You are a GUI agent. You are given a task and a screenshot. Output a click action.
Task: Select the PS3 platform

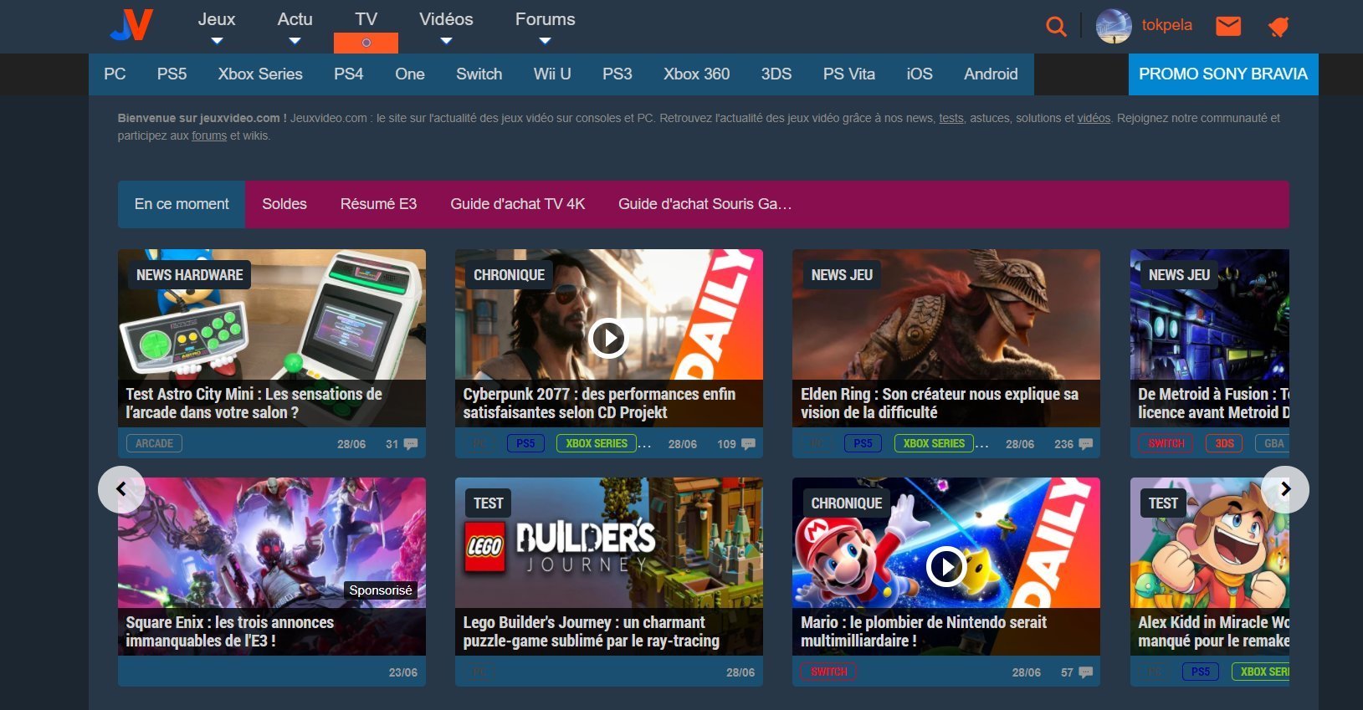click(x=617, y=74)
